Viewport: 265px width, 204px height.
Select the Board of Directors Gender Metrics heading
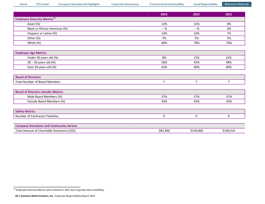[39, 92]
